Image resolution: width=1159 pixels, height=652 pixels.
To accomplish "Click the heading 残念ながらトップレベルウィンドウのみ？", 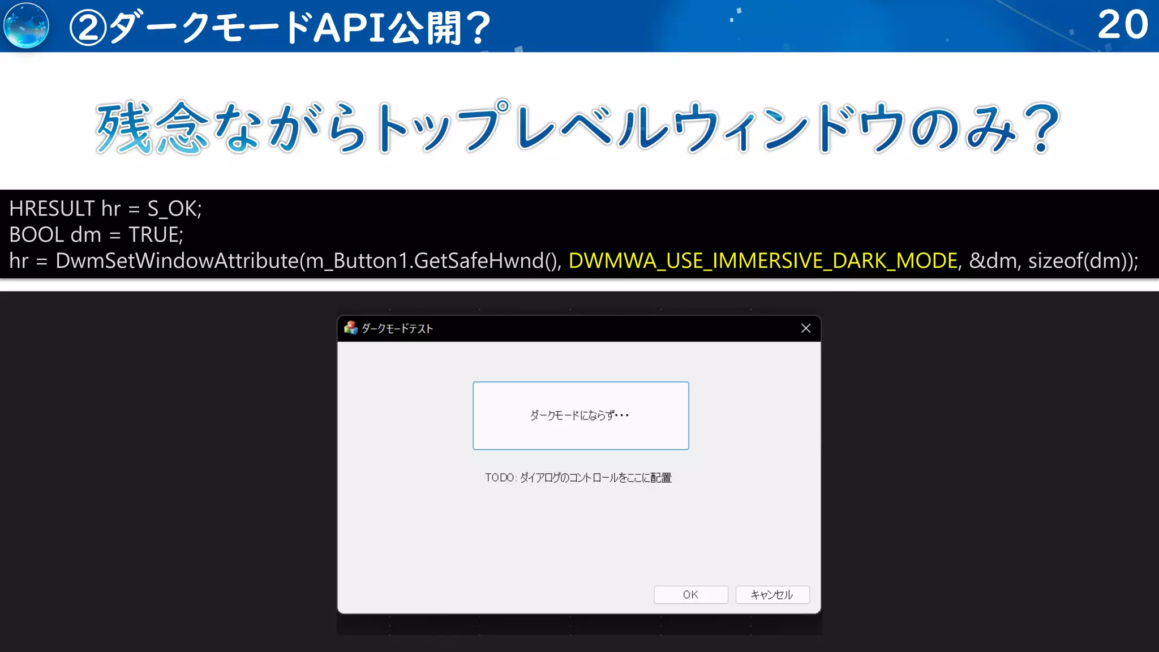I will click(578, 128).
